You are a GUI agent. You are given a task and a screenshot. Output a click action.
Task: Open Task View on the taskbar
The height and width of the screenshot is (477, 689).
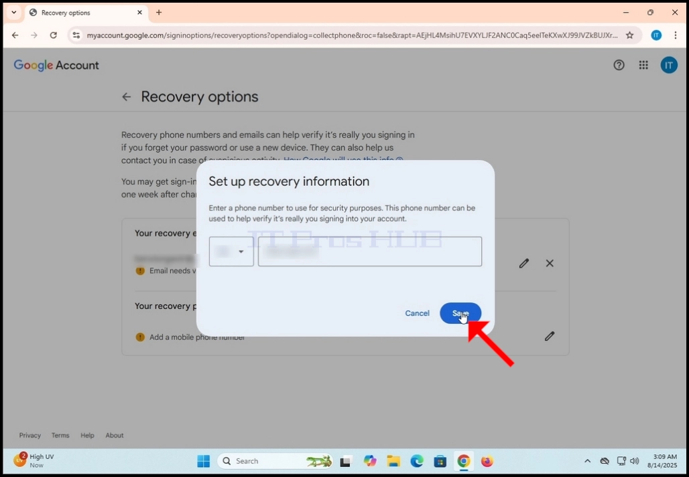[x=346, y=461]
